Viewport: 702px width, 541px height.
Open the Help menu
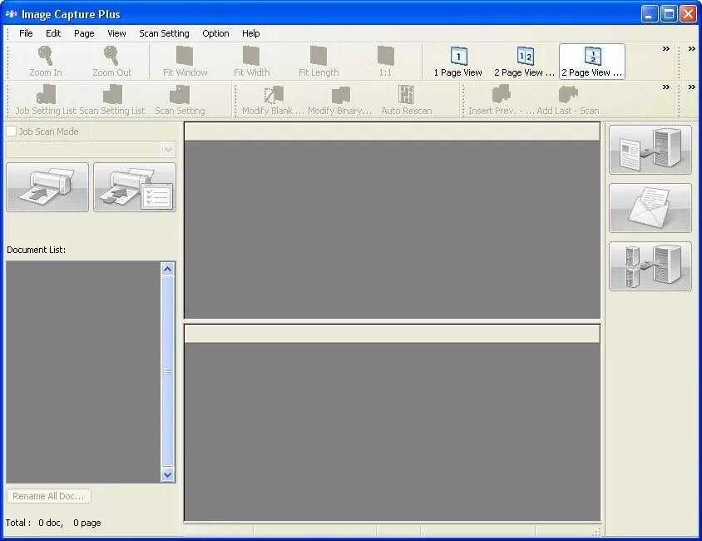click(250, 33)
